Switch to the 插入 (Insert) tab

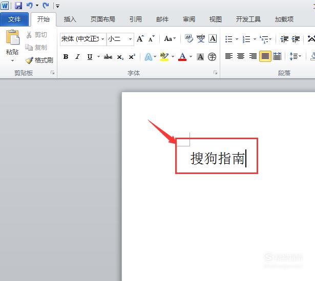pos(70,19)
